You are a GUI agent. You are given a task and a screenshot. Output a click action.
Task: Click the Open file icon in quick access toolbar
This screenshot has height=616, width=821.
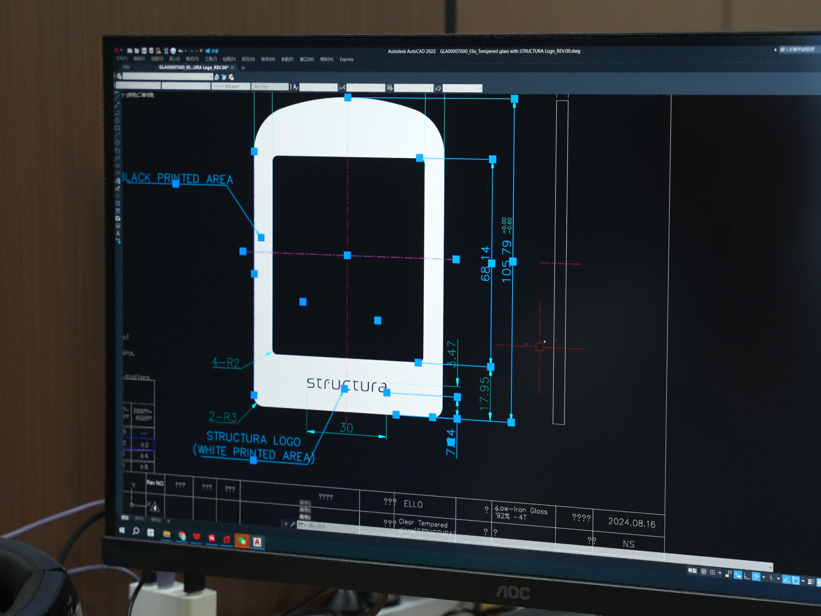pos(137,51)
